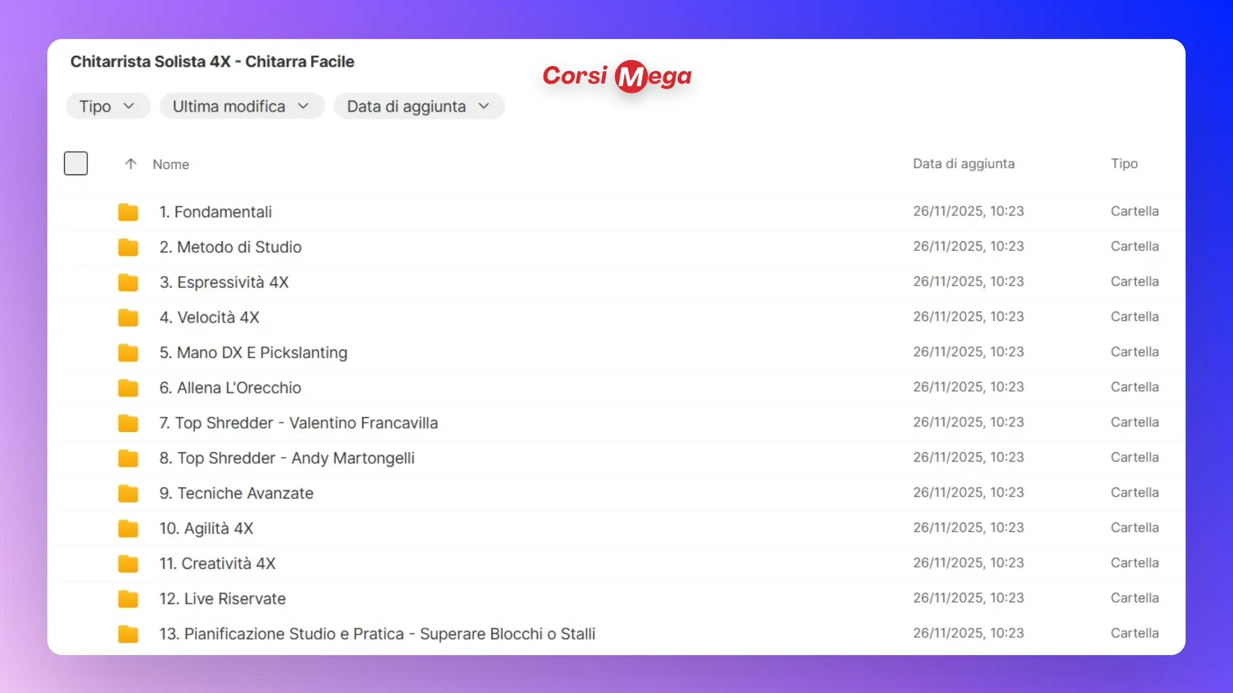
Task: Click the sort arrow icon beside Nome
Action: pyautogui.click(x=130, y=164)
